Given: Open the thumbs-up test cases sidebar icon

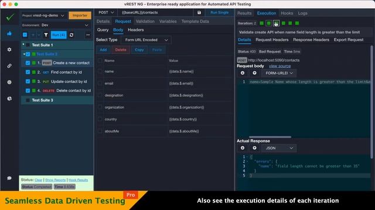Looking at the screenshot, I should point(9,33).
